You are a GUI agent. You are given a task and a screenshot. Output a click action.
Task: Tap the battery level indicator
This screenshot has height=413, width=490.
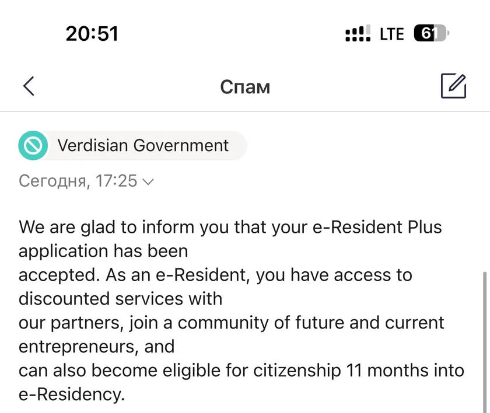point(431,34)
